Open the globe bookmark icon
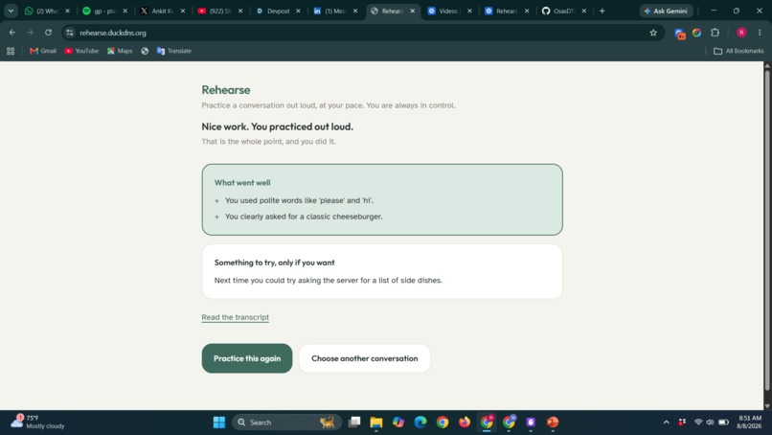This screenshot has width=772, height=435. (145, 51)
